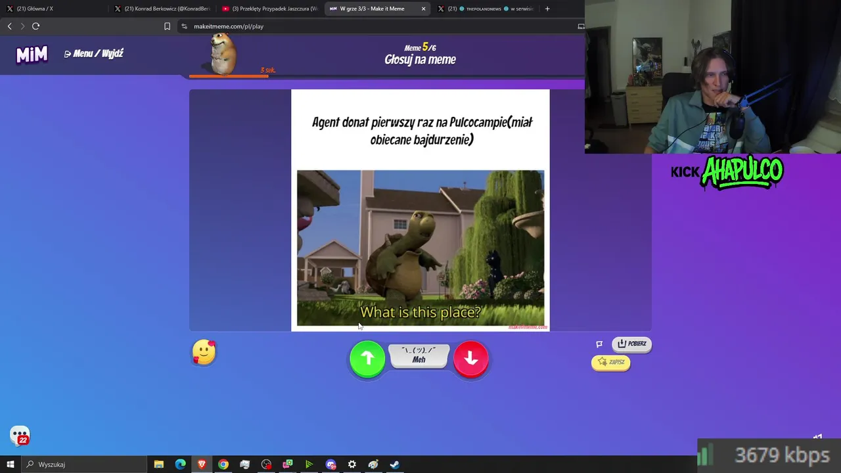
Task: Save the meme with Zapisz
Action: point(611,362)
